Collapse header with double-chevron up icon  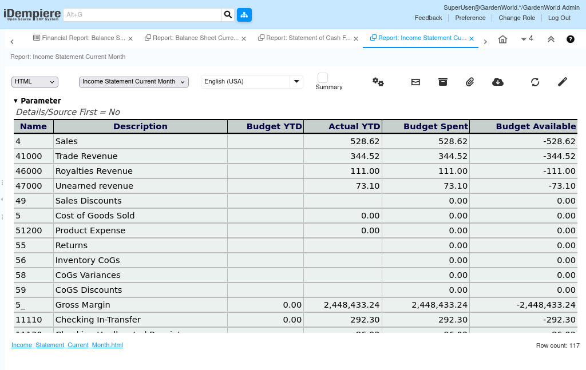pos(551,39)
